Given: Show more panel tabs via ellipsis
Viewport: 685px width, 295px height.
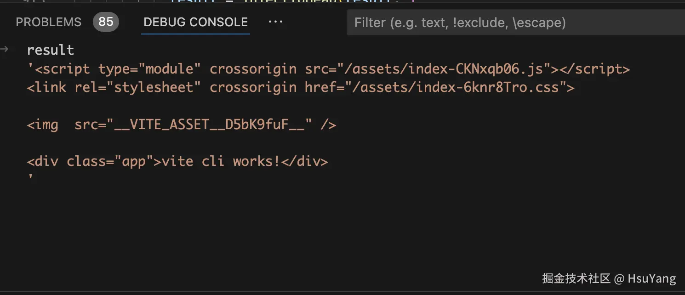Looking at the screenshot, I should pos(275,22).
